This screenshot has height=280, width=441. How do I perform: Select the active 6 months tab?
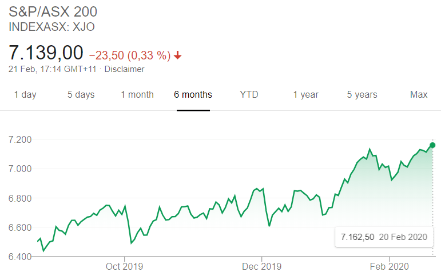[193, 95]
